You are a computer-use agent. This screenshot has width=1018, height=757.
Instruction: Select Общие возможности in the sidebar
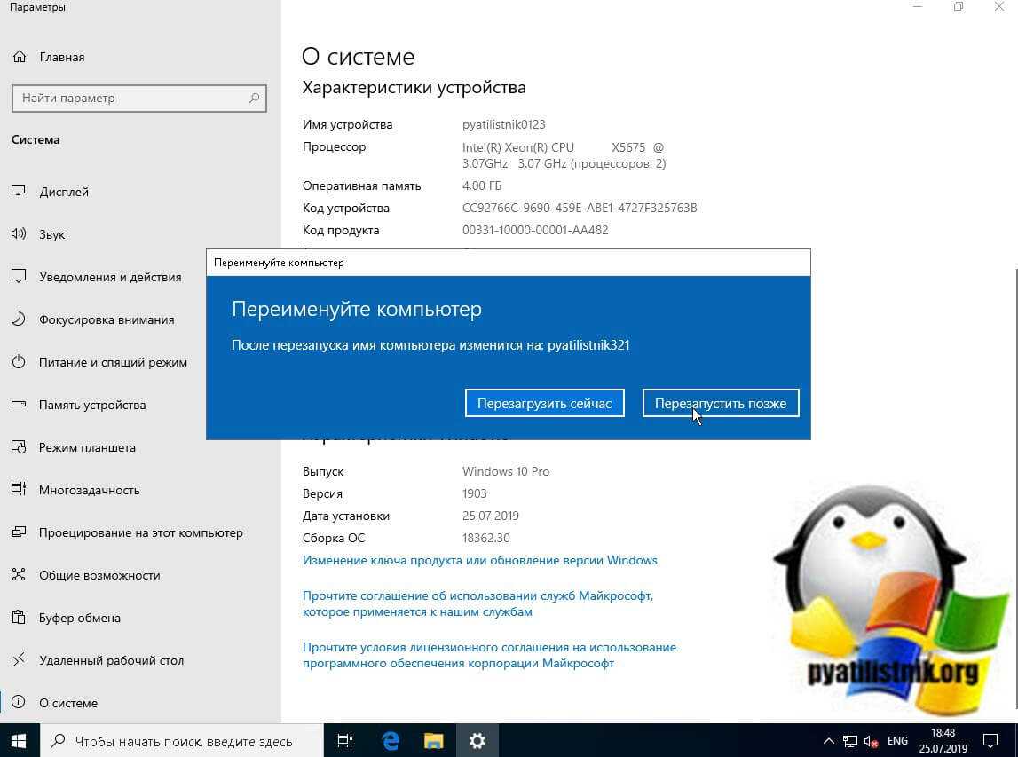(99, 575)
